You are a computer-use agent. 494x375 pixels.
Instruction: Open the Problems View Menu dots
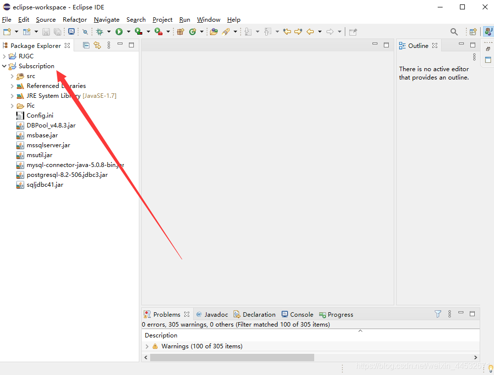point(450,314)
